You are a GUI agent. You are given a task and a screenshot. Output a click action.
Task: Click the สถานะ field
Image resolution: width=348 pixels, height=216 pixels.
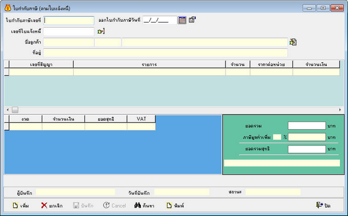[273, 192]
